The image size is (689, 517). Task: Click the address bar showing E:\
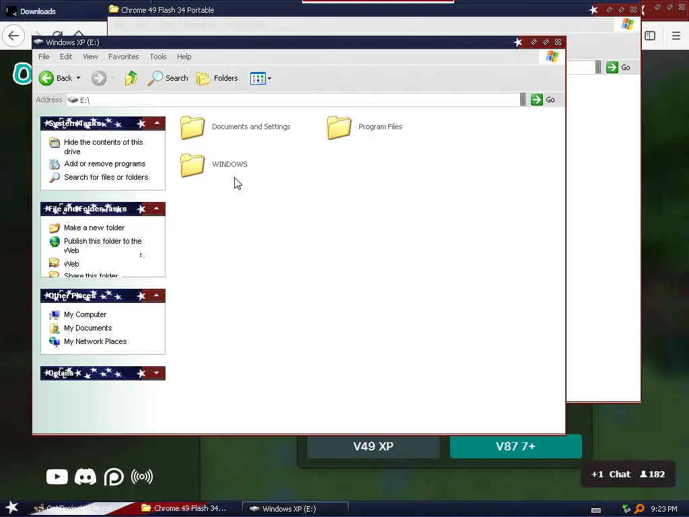click(293, 100)
